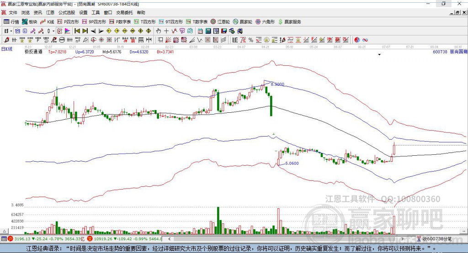Select the hand pan tool
The width and height of the screenshot is (468, 253).
159,31
